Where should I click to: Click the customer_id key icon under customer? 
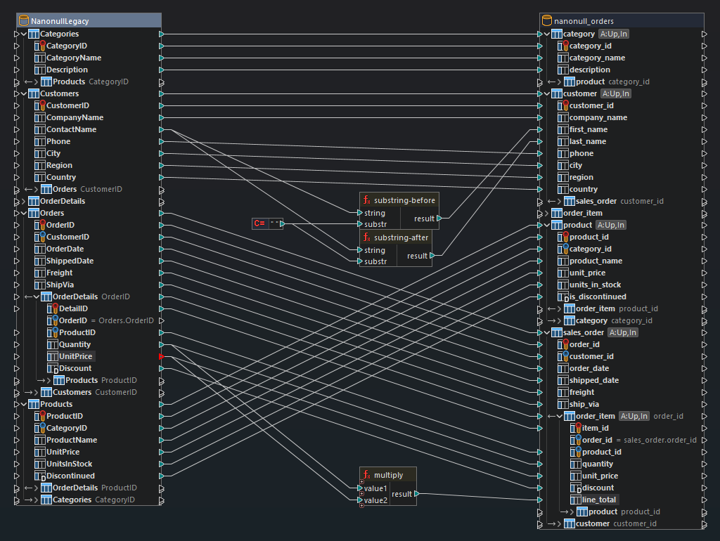(563, 105)
